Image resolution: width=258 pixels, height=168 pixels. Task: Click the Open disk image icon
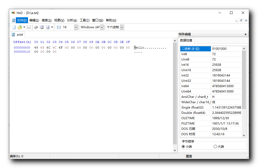point(48,27)
